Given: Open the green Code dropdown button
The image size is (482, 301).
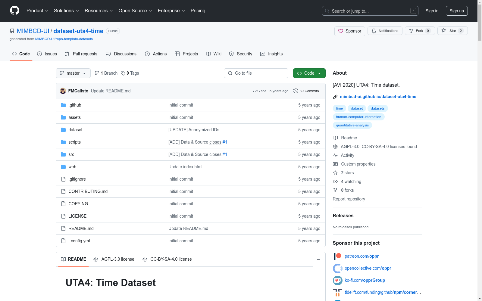Looking at the screenshot, I should (x=309, y=73).
